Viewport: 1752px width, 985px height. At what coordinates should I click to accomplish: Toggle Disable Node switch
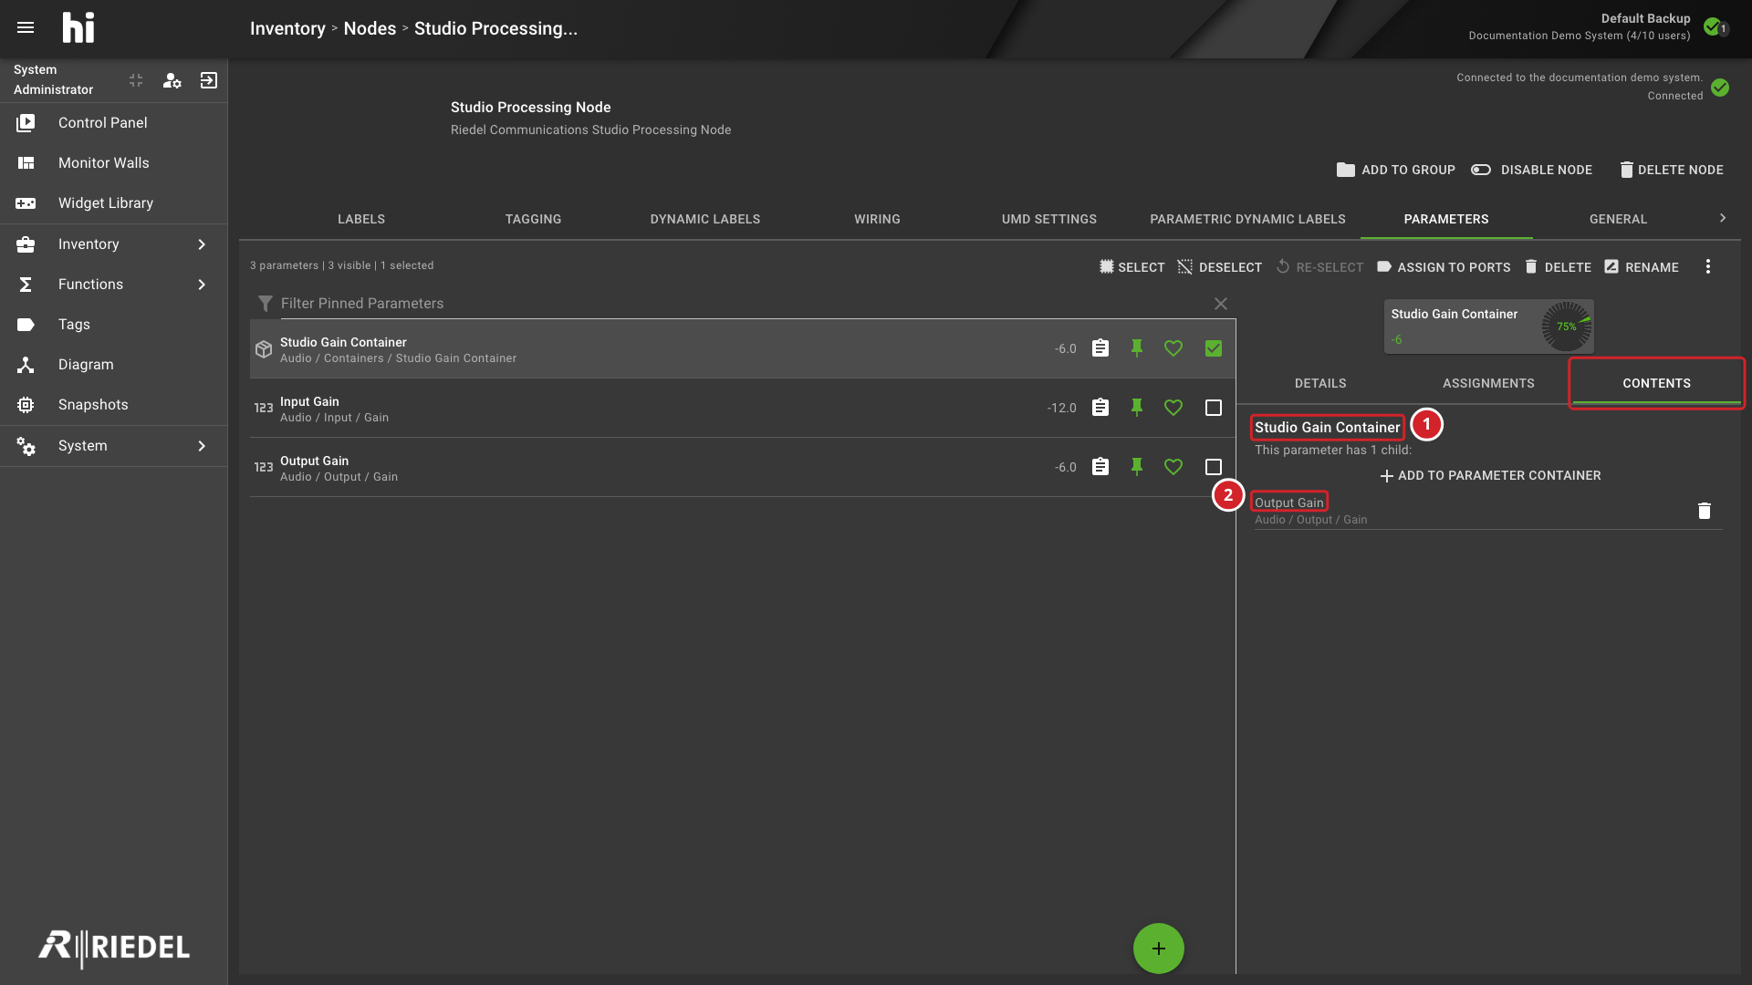click(1531, 170)
